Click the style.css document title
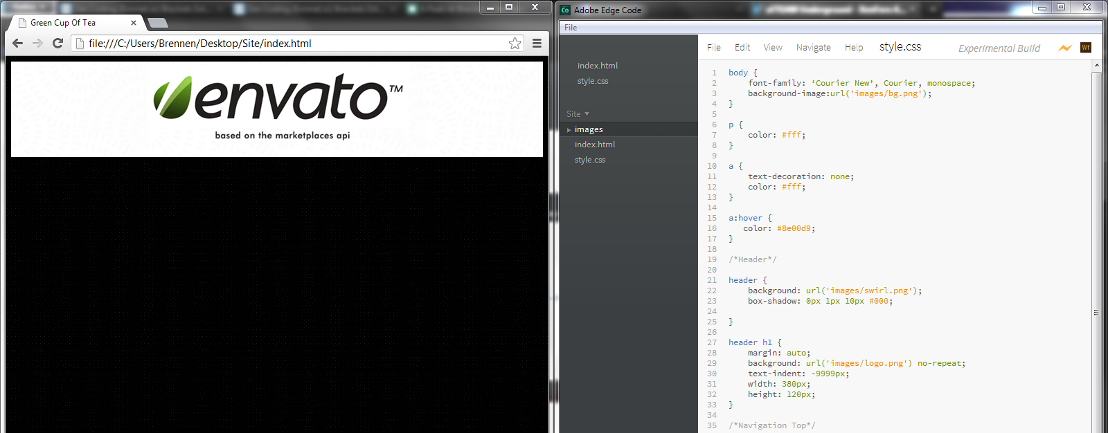The height and width of the screenshot is (433, 1108). click(900, 47)
